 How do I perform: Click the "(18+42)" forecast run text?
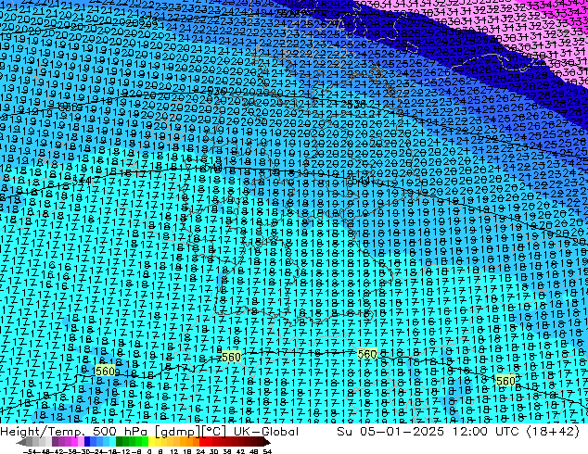(x=553, y=432)
